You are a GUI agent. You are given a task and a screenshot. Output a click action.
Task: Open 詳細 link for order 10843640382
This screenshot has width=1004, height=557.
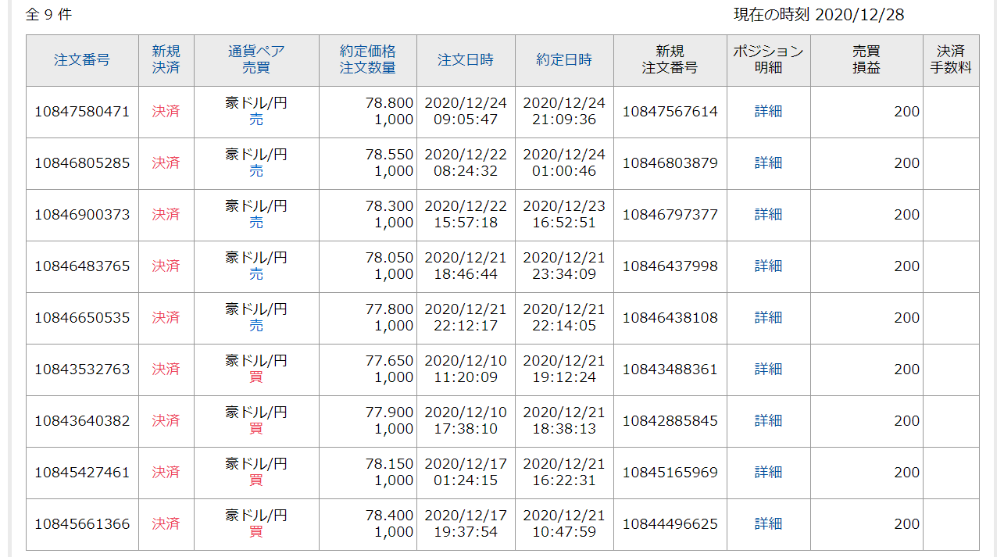coord(768,421)
